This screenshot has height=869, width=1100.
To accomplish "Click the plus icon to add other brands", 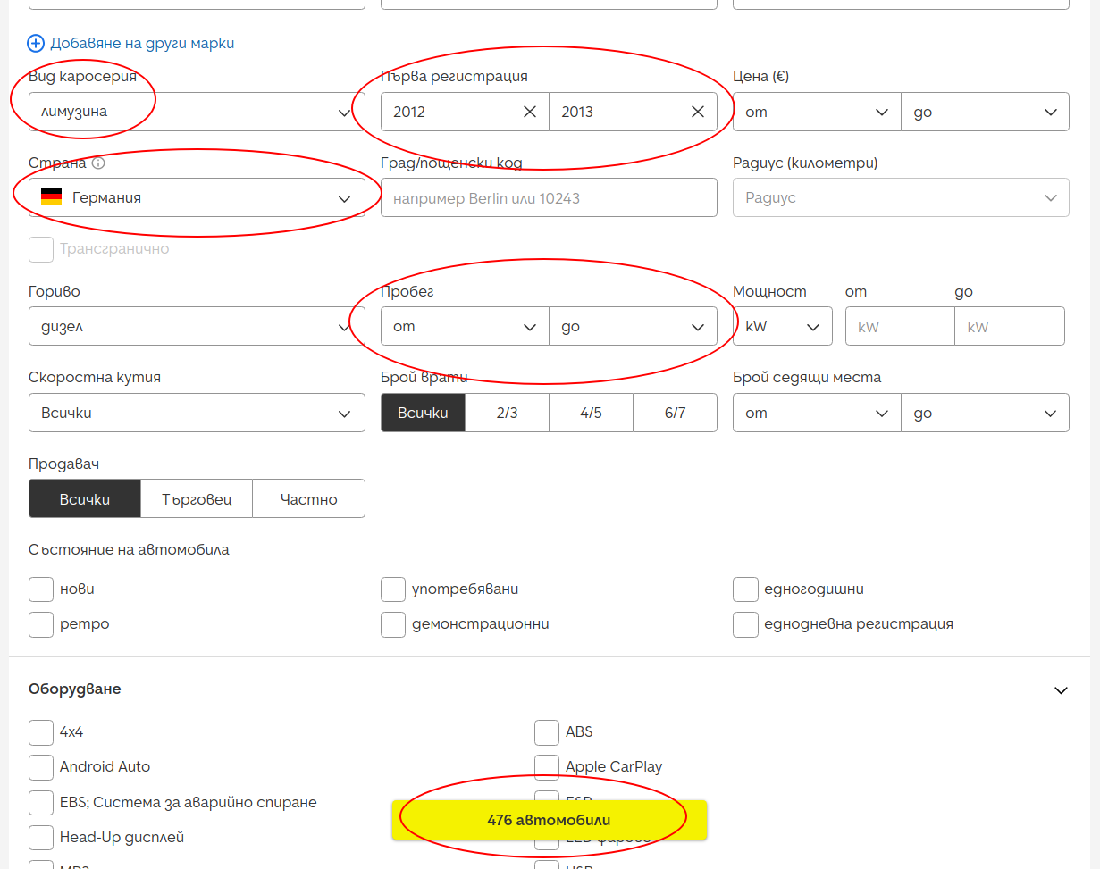I will (x=36, y=43).
